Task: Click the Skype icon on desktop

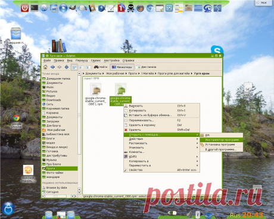Action: coord(217,51)
